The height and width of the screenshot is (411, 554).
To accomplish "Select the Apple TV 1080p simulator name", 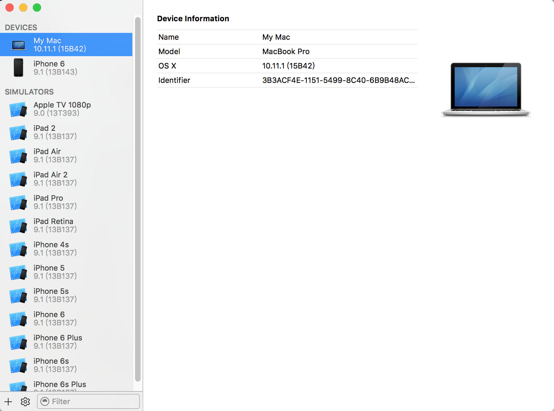I will 62,105.
